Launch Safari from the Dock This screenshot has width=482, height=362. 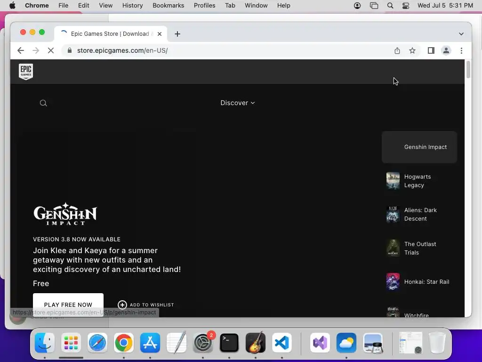(x=97, y=343)
